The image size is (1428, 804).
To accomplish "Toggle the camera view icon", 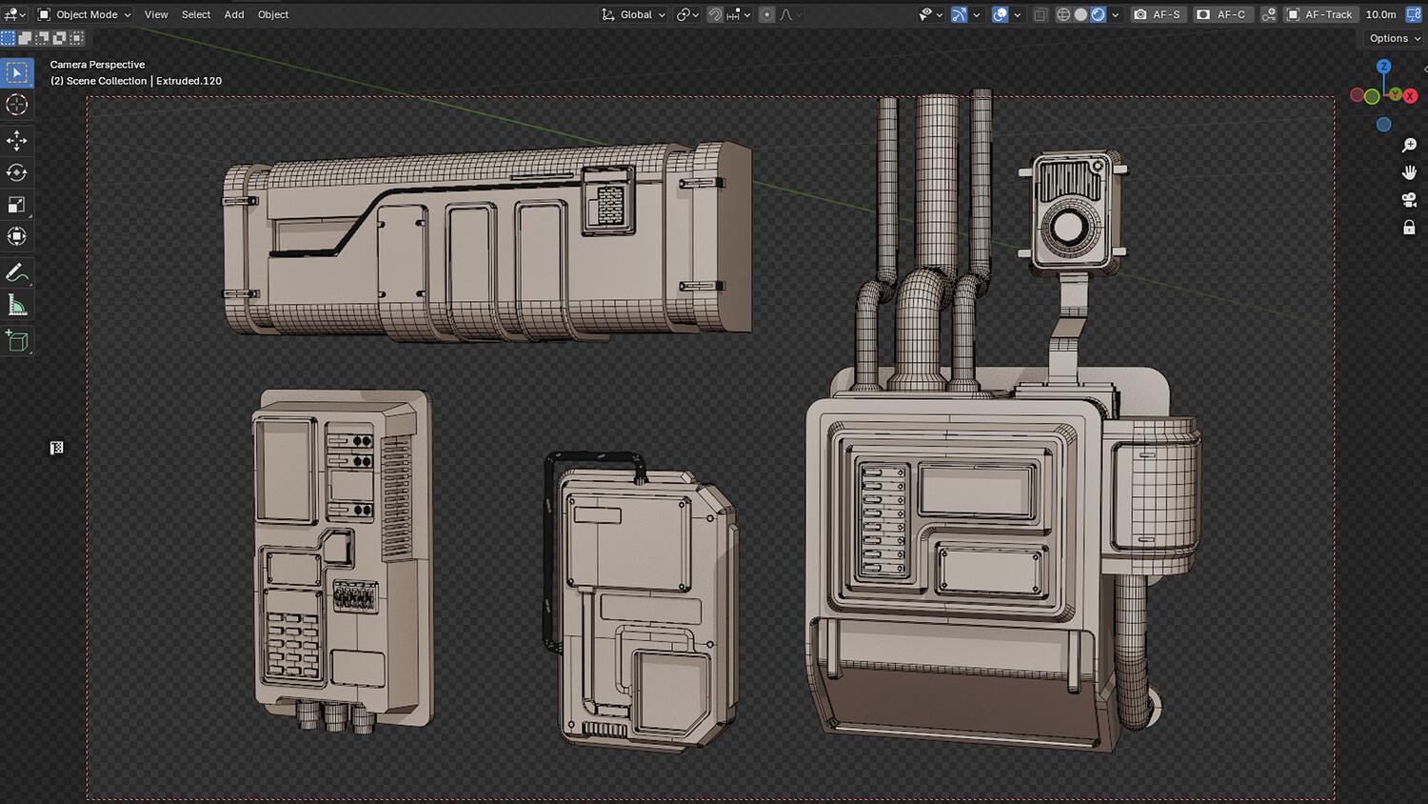I will (x=1409, y=200).
